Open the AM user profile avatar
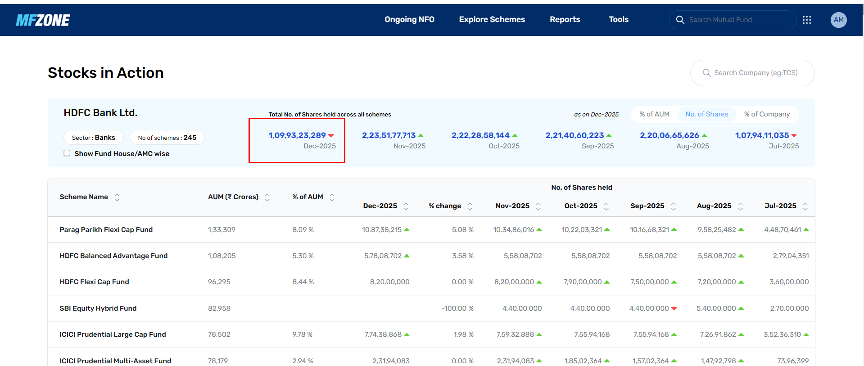 838,20
